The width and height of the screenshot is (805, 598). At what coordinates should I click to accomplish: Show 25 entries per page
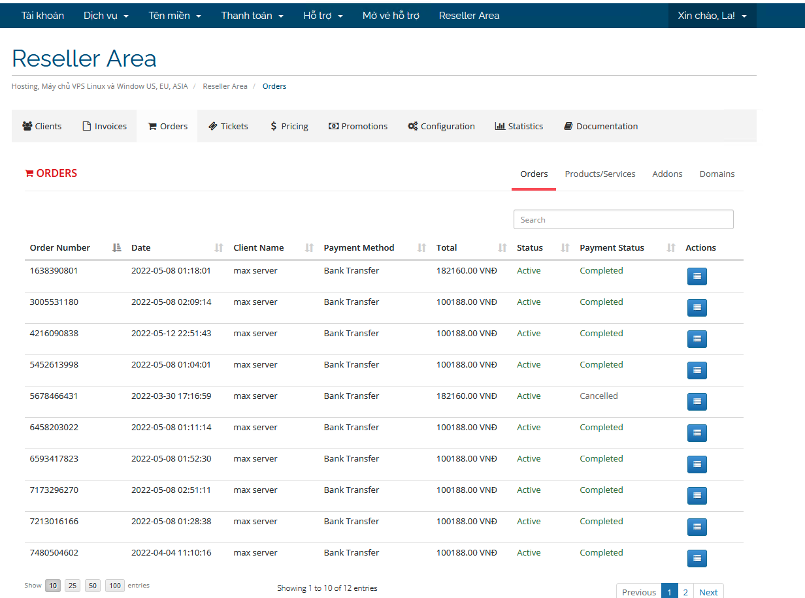pos(73,586)
